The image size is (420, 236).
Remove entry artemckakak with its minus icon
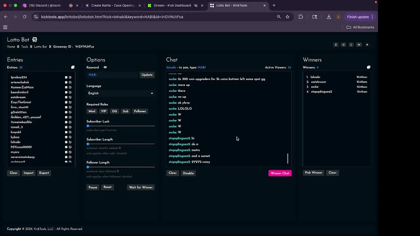point(66,82)
